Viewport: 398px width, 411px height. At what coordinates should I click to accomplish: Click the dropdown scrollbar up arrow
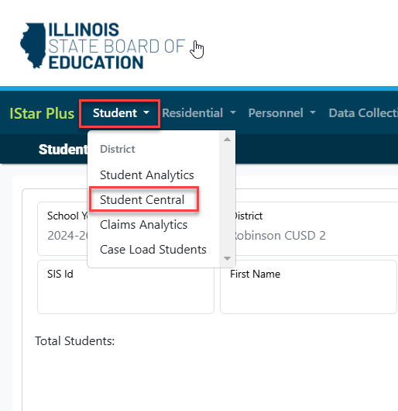(227, 140)
